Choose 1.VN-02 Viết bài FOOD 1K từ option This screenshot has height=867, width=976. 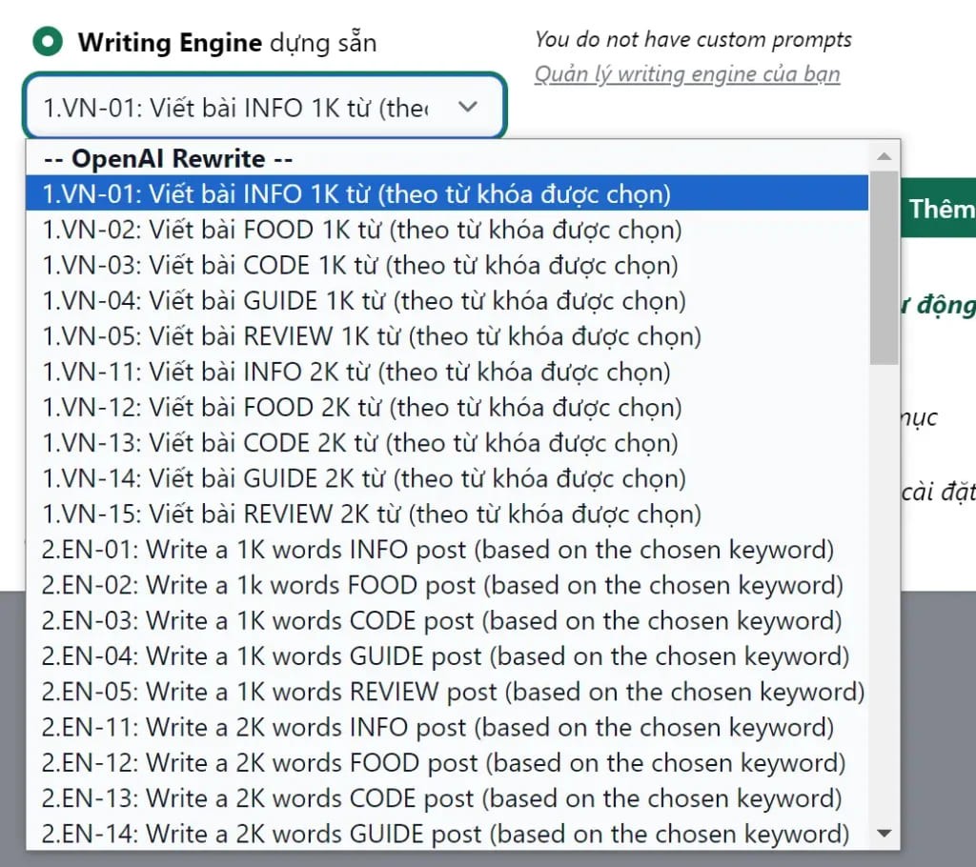click(x=447, y=230)
